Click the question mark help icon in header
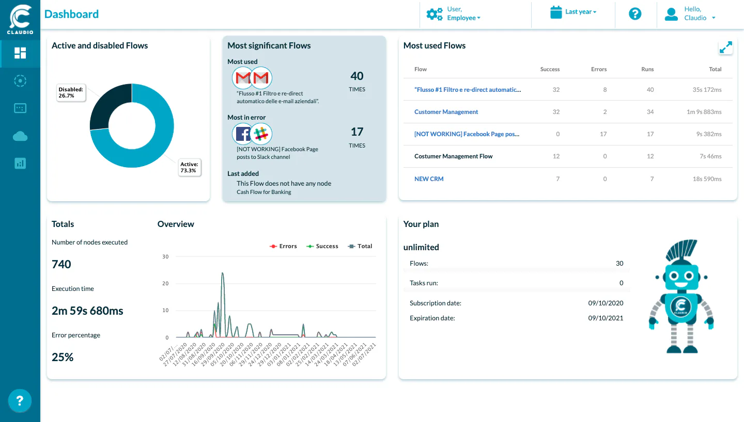Image resolution: width=744 pixels, height=422 pixels. (x=635, y=14)
